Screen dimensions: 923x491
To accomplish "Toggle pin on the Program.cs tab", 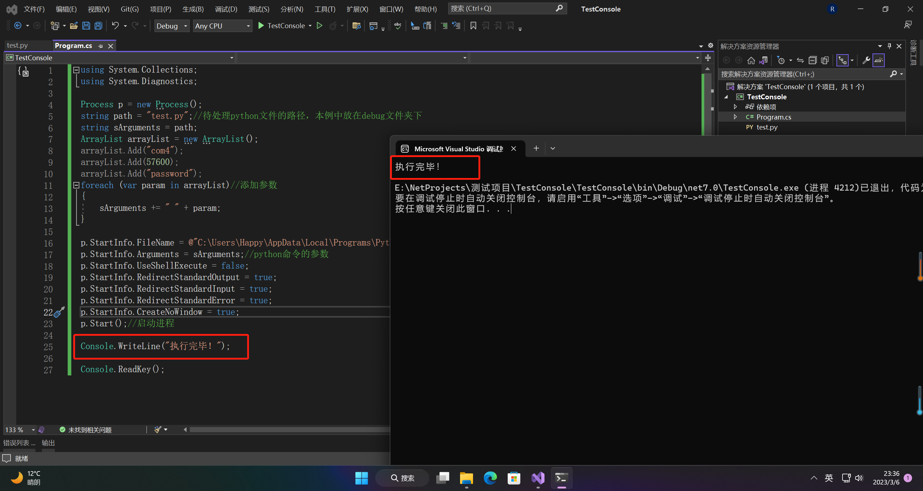I will (x=101, y=46).
